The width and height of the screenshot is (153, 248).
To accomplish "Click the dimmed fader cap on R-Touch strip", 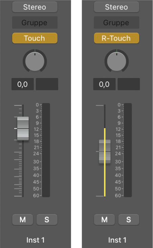I will click(x=105, y=151).
